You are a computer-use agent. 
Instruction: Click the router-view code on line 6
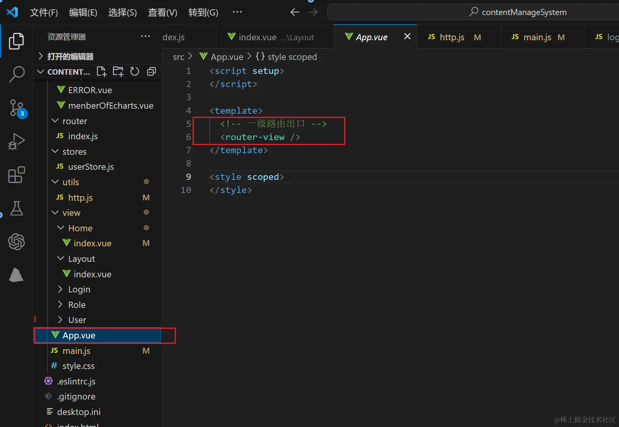click(x=260, y=137)
